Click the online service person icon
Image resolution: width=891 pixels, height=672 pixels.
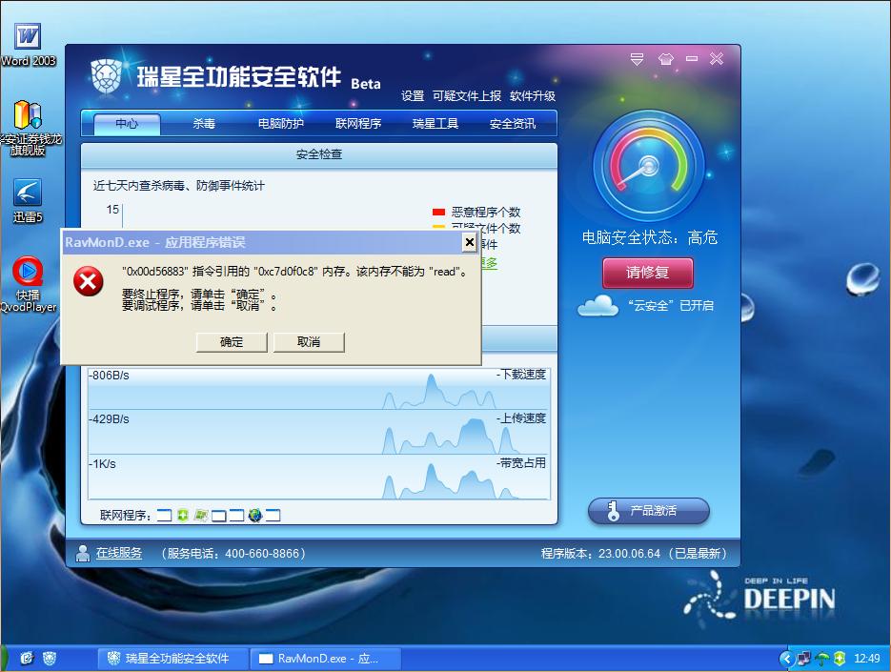(83, 553)
